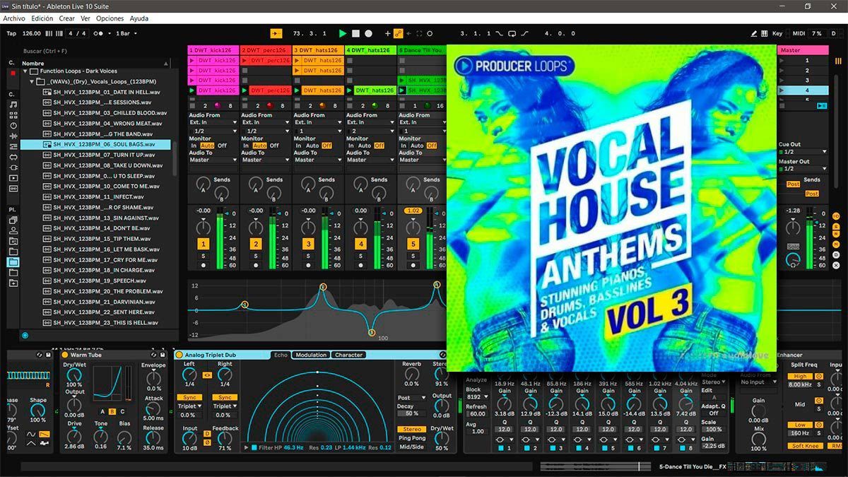The image size is (848, 477).
Task: Set track 3 Monitor to Off
Action: coord(326,146)
